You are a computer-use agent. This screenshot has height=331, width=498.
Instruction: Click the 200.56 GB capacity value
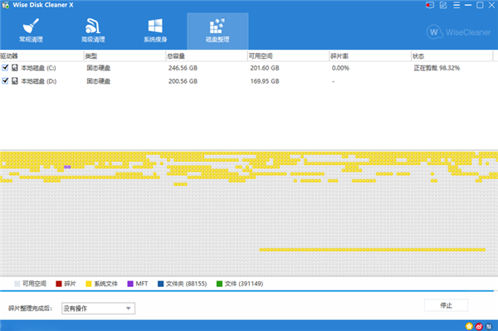(x=183, y=81)
